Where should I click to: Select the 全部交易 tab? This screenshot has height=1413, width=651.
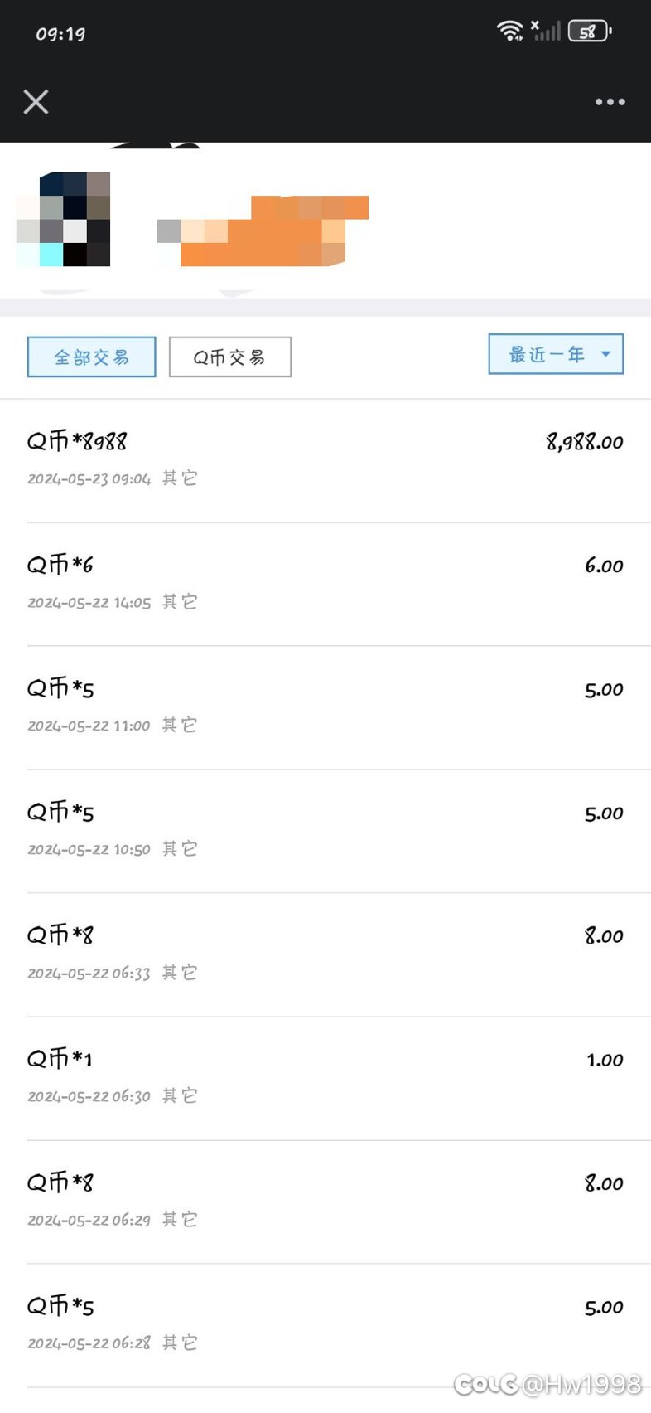91,357
